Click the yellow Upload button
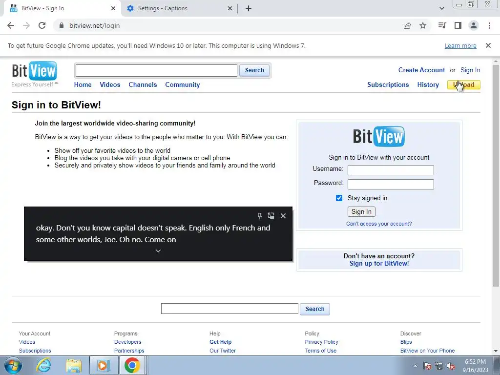Image resolution: width=500 pixels, height=375 pixels. pos(464,85)
